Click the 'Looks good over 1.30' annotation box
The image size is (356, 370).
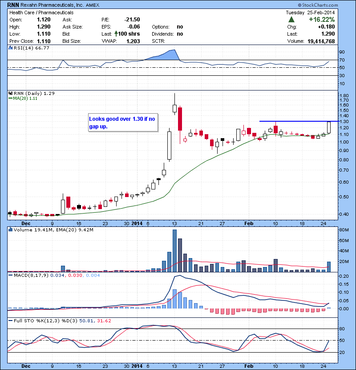click(x=123, y=123)
